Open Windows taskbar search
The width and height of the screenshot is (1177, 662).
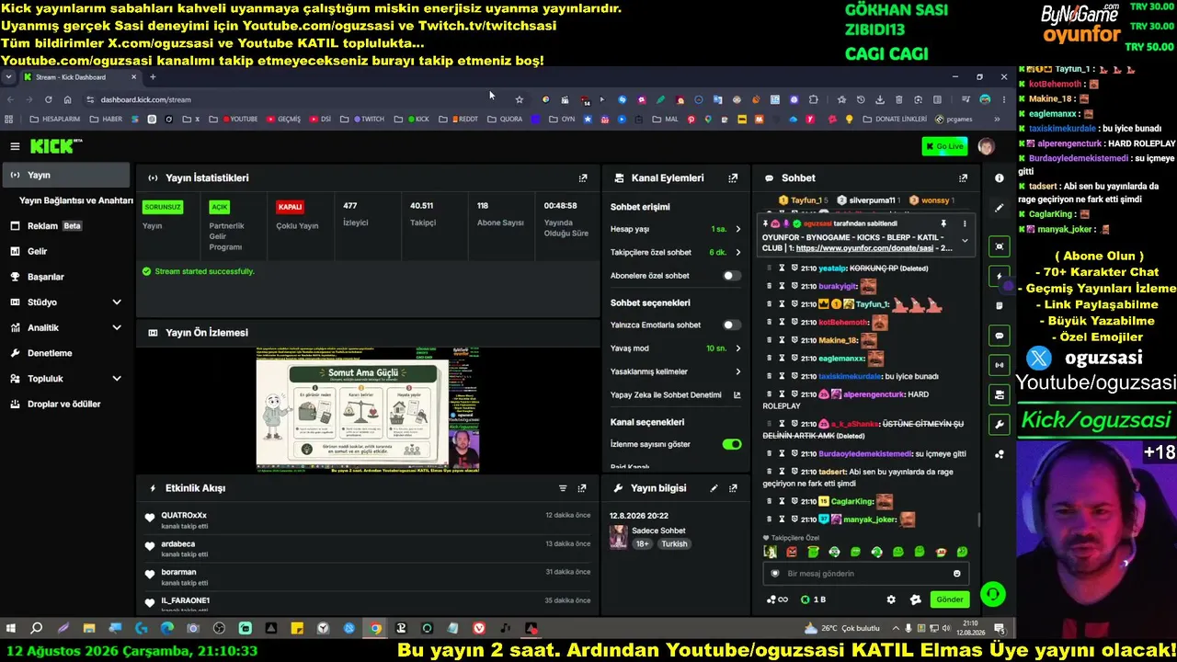[x=37, y=629]
